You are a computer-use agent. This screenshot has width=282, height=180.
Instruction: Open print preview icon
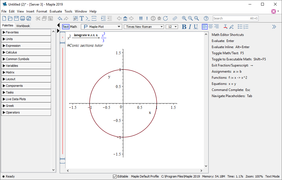coord(29,18)
